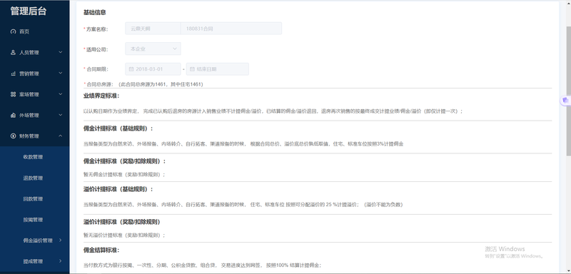Open 回款管理 submenu item
Viewport: 571px width, 274px height.
point(33,198)
